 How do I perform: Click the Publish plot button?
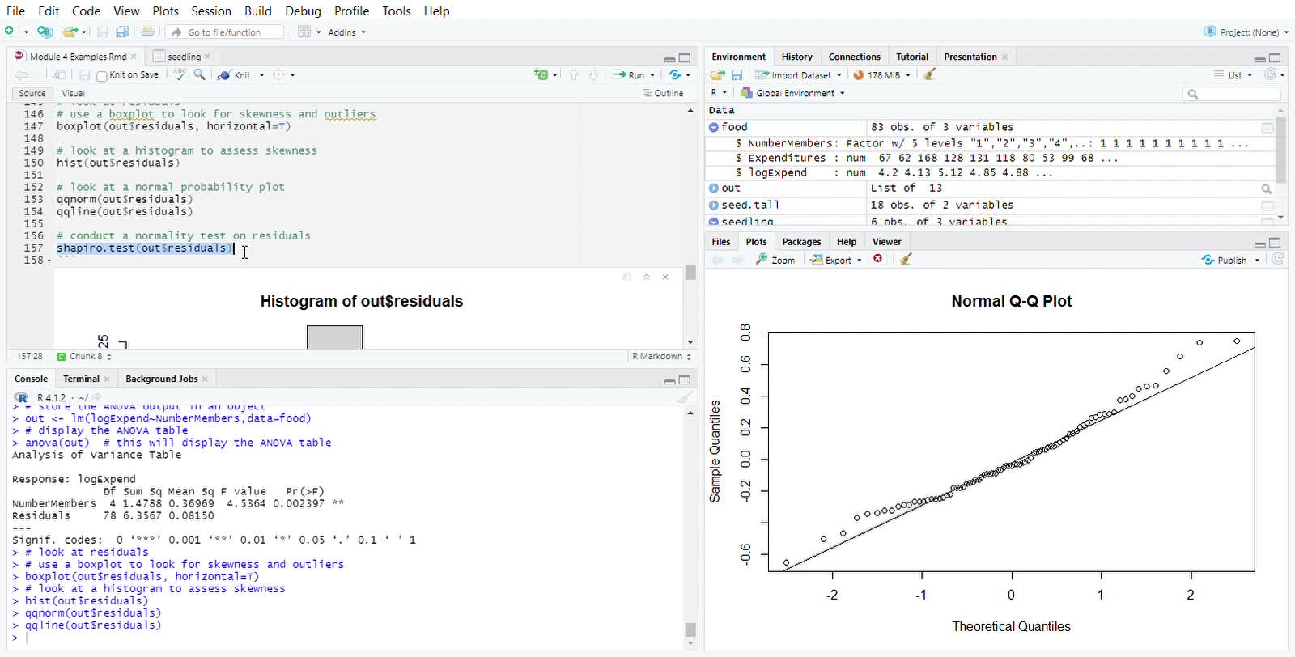(x=1225, y=260)
